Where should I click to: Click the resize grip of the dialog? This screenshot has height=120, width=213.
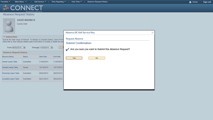pos(153,88)
